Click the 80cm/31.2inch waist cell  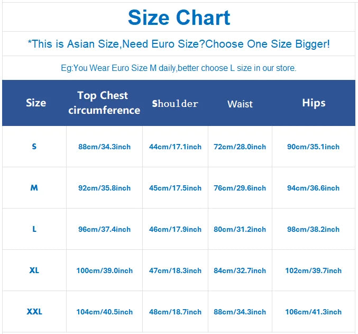(240, 229)
